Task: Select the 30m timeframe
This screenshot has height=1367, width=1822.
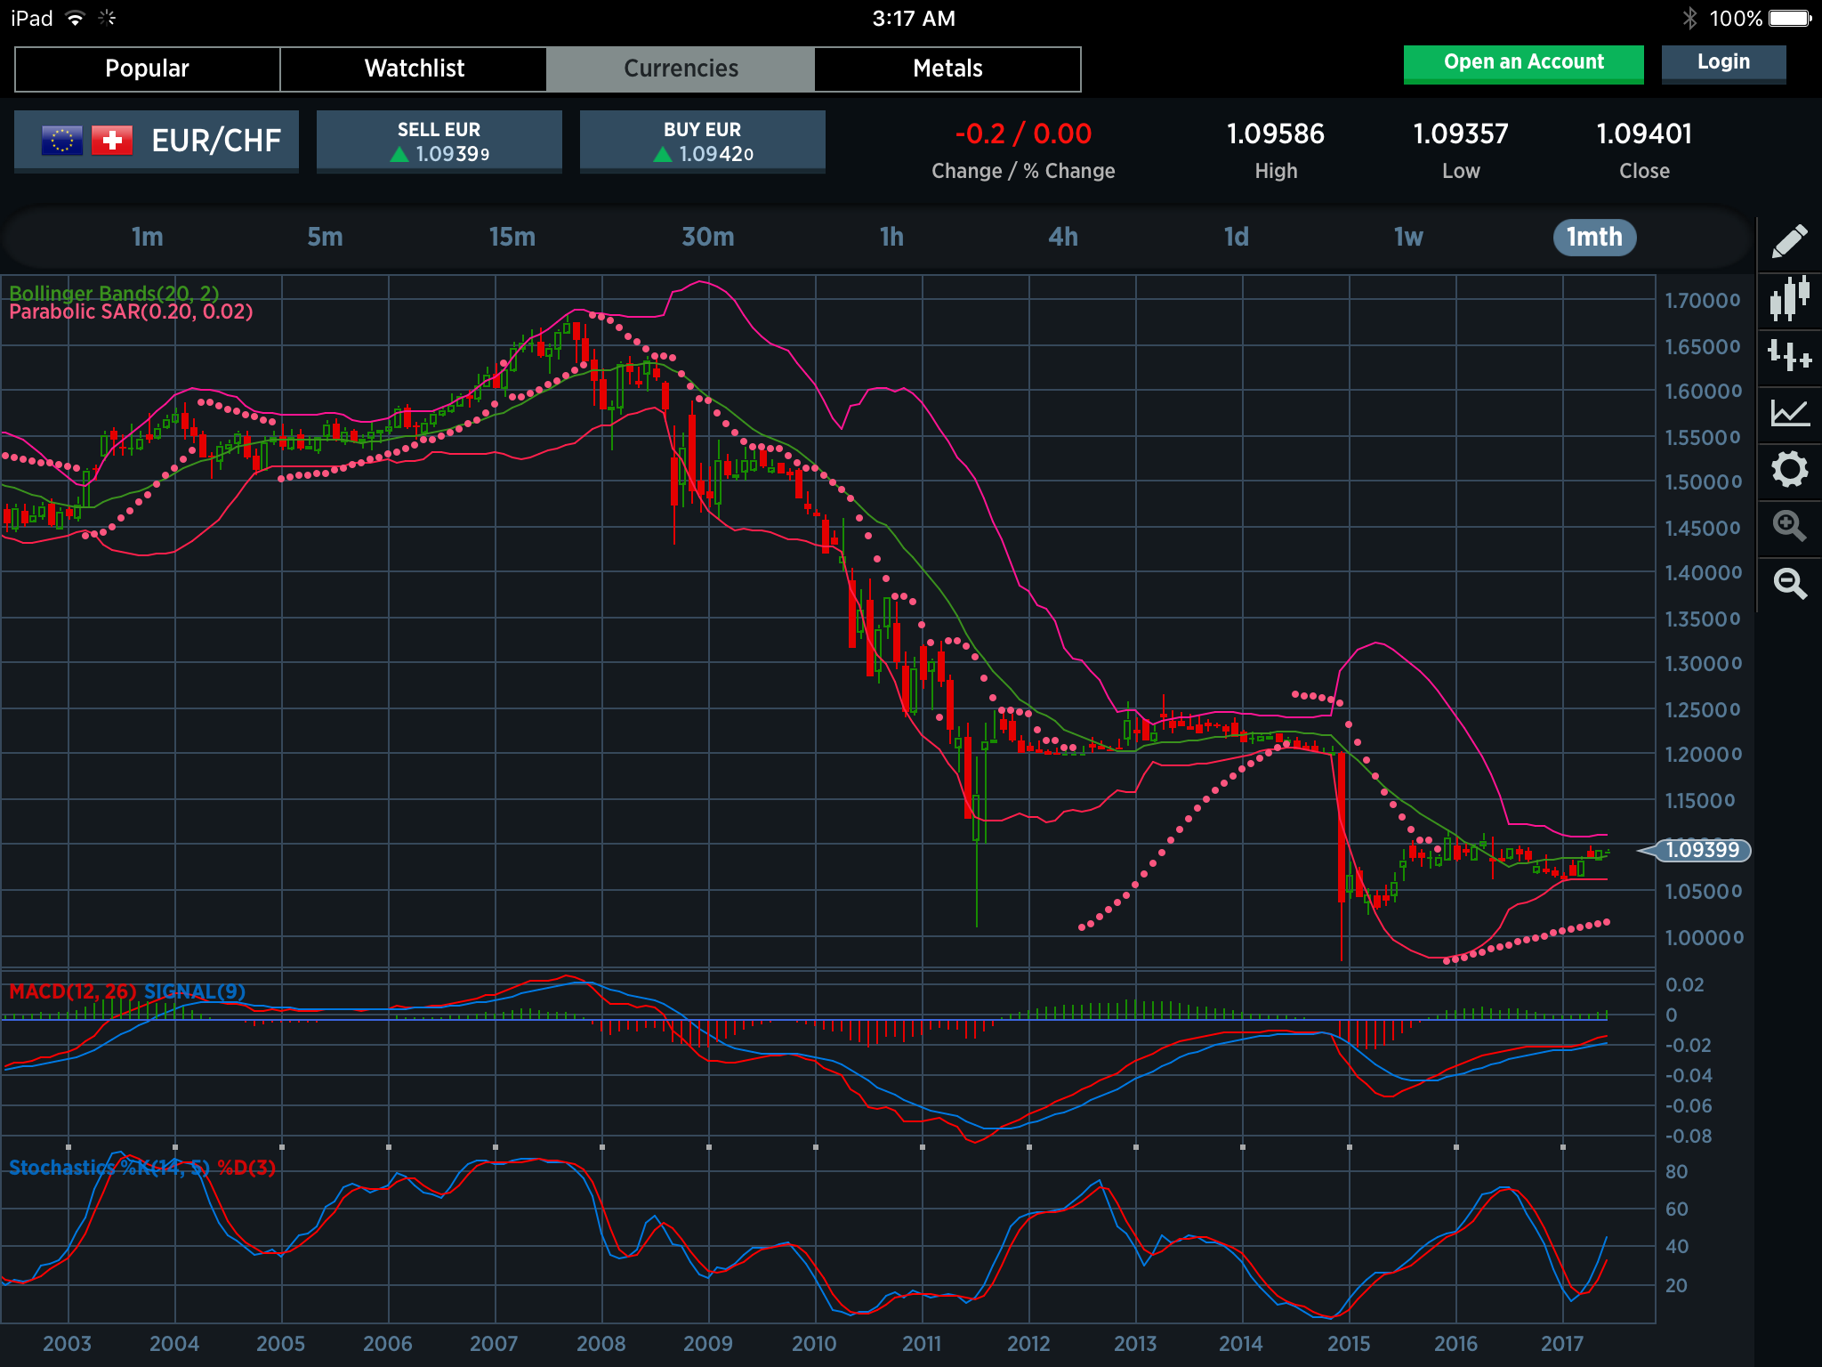Action: coord(708,237)
